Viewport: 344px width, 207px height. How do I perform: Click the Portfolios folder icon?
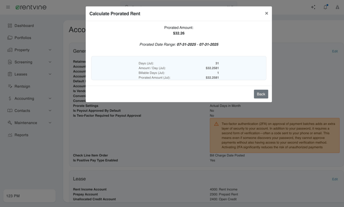[x=9, y=38]
